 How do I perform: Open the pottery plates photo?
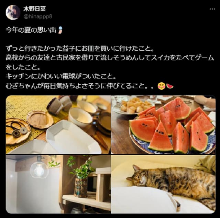click(58, 125)
